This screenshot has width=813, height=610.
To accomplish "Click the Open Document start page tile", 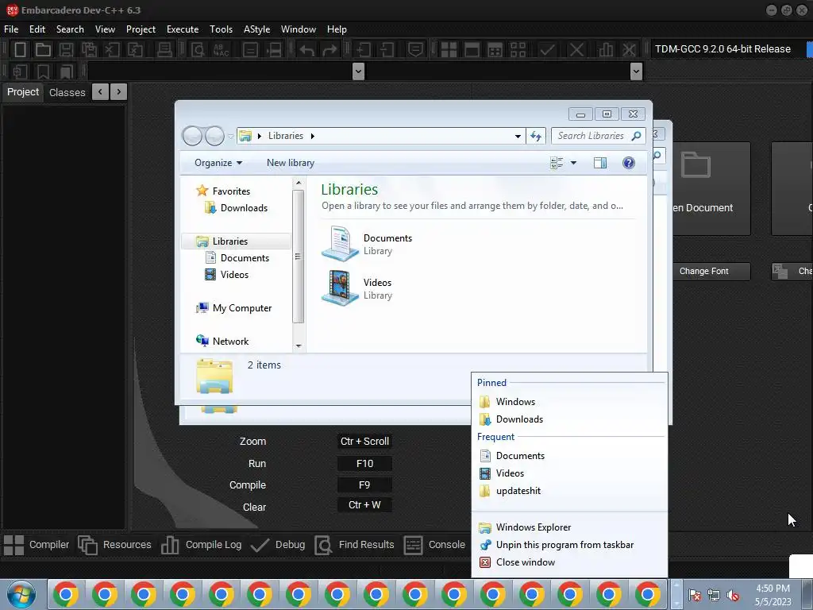I will point(711,189).
